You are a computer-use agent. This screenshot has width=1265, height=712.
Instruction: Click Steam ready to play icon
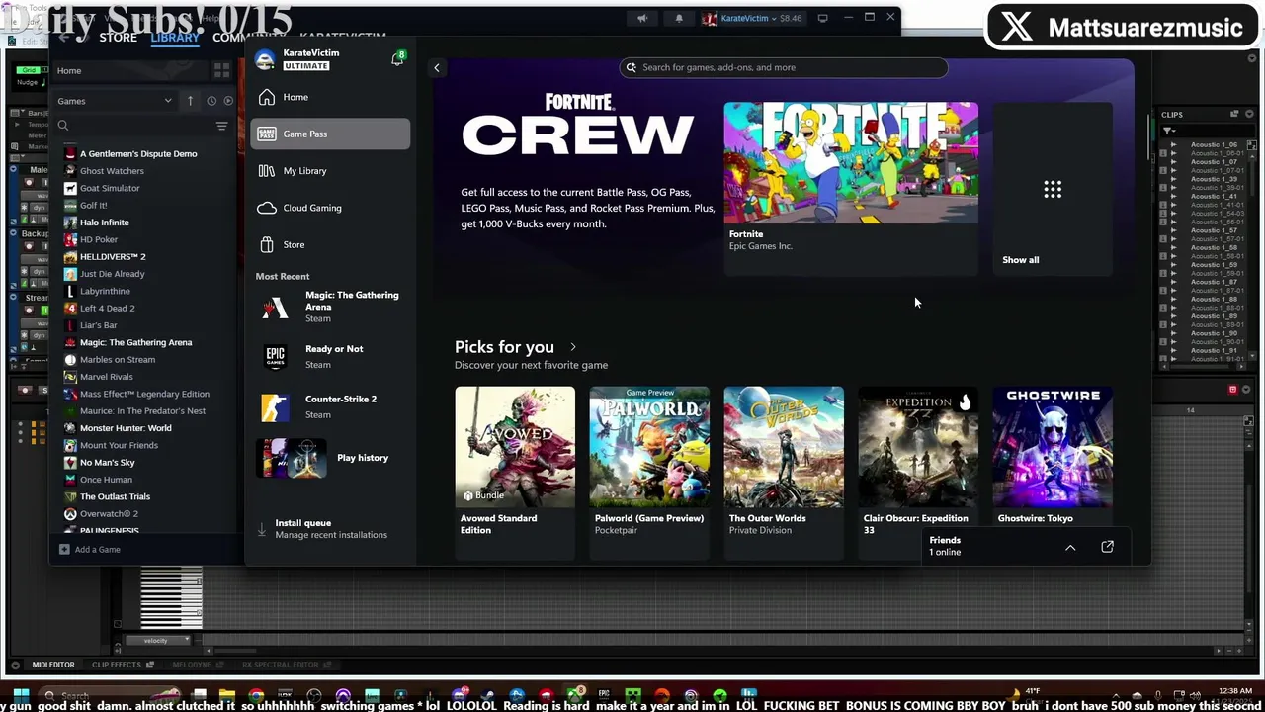click(x=228, y=101)
